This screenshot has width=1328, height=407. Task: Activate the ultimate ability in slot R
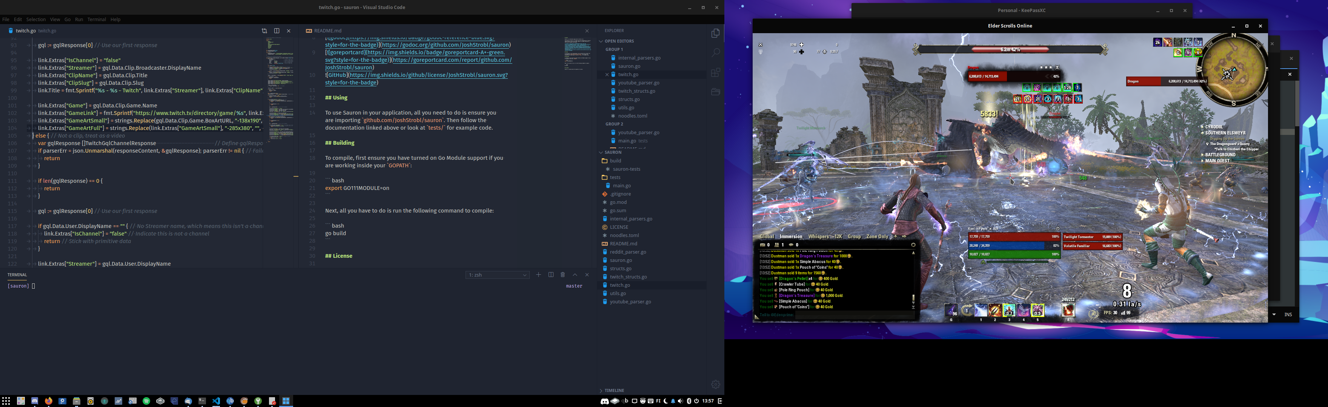(x=1068, y=310)
